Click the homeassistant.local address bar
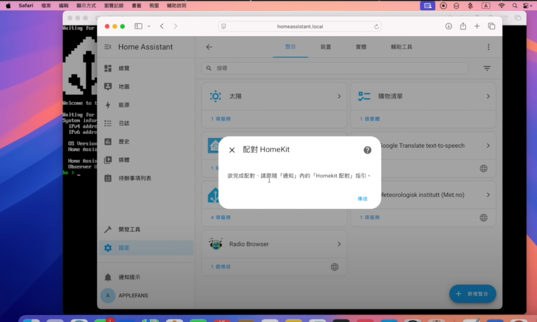 click(x=300, y=26)
